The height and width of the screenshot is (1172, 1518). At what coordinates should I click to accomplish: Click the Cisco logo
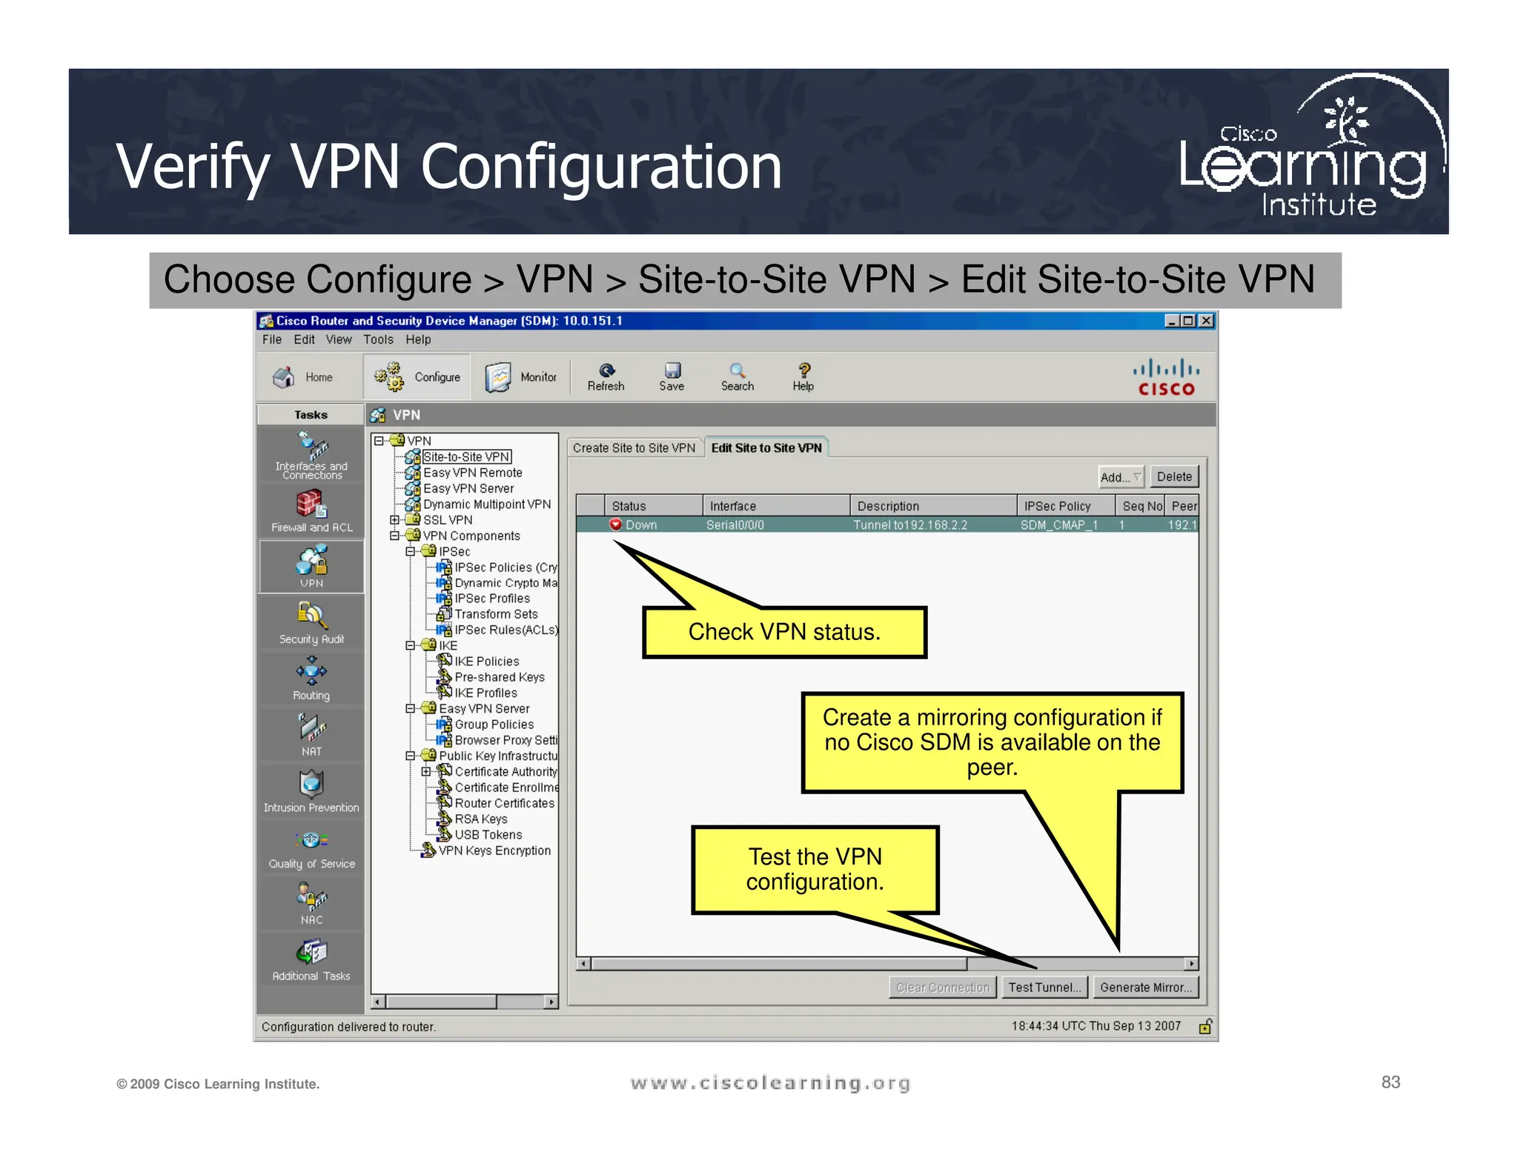point(1166,377)
